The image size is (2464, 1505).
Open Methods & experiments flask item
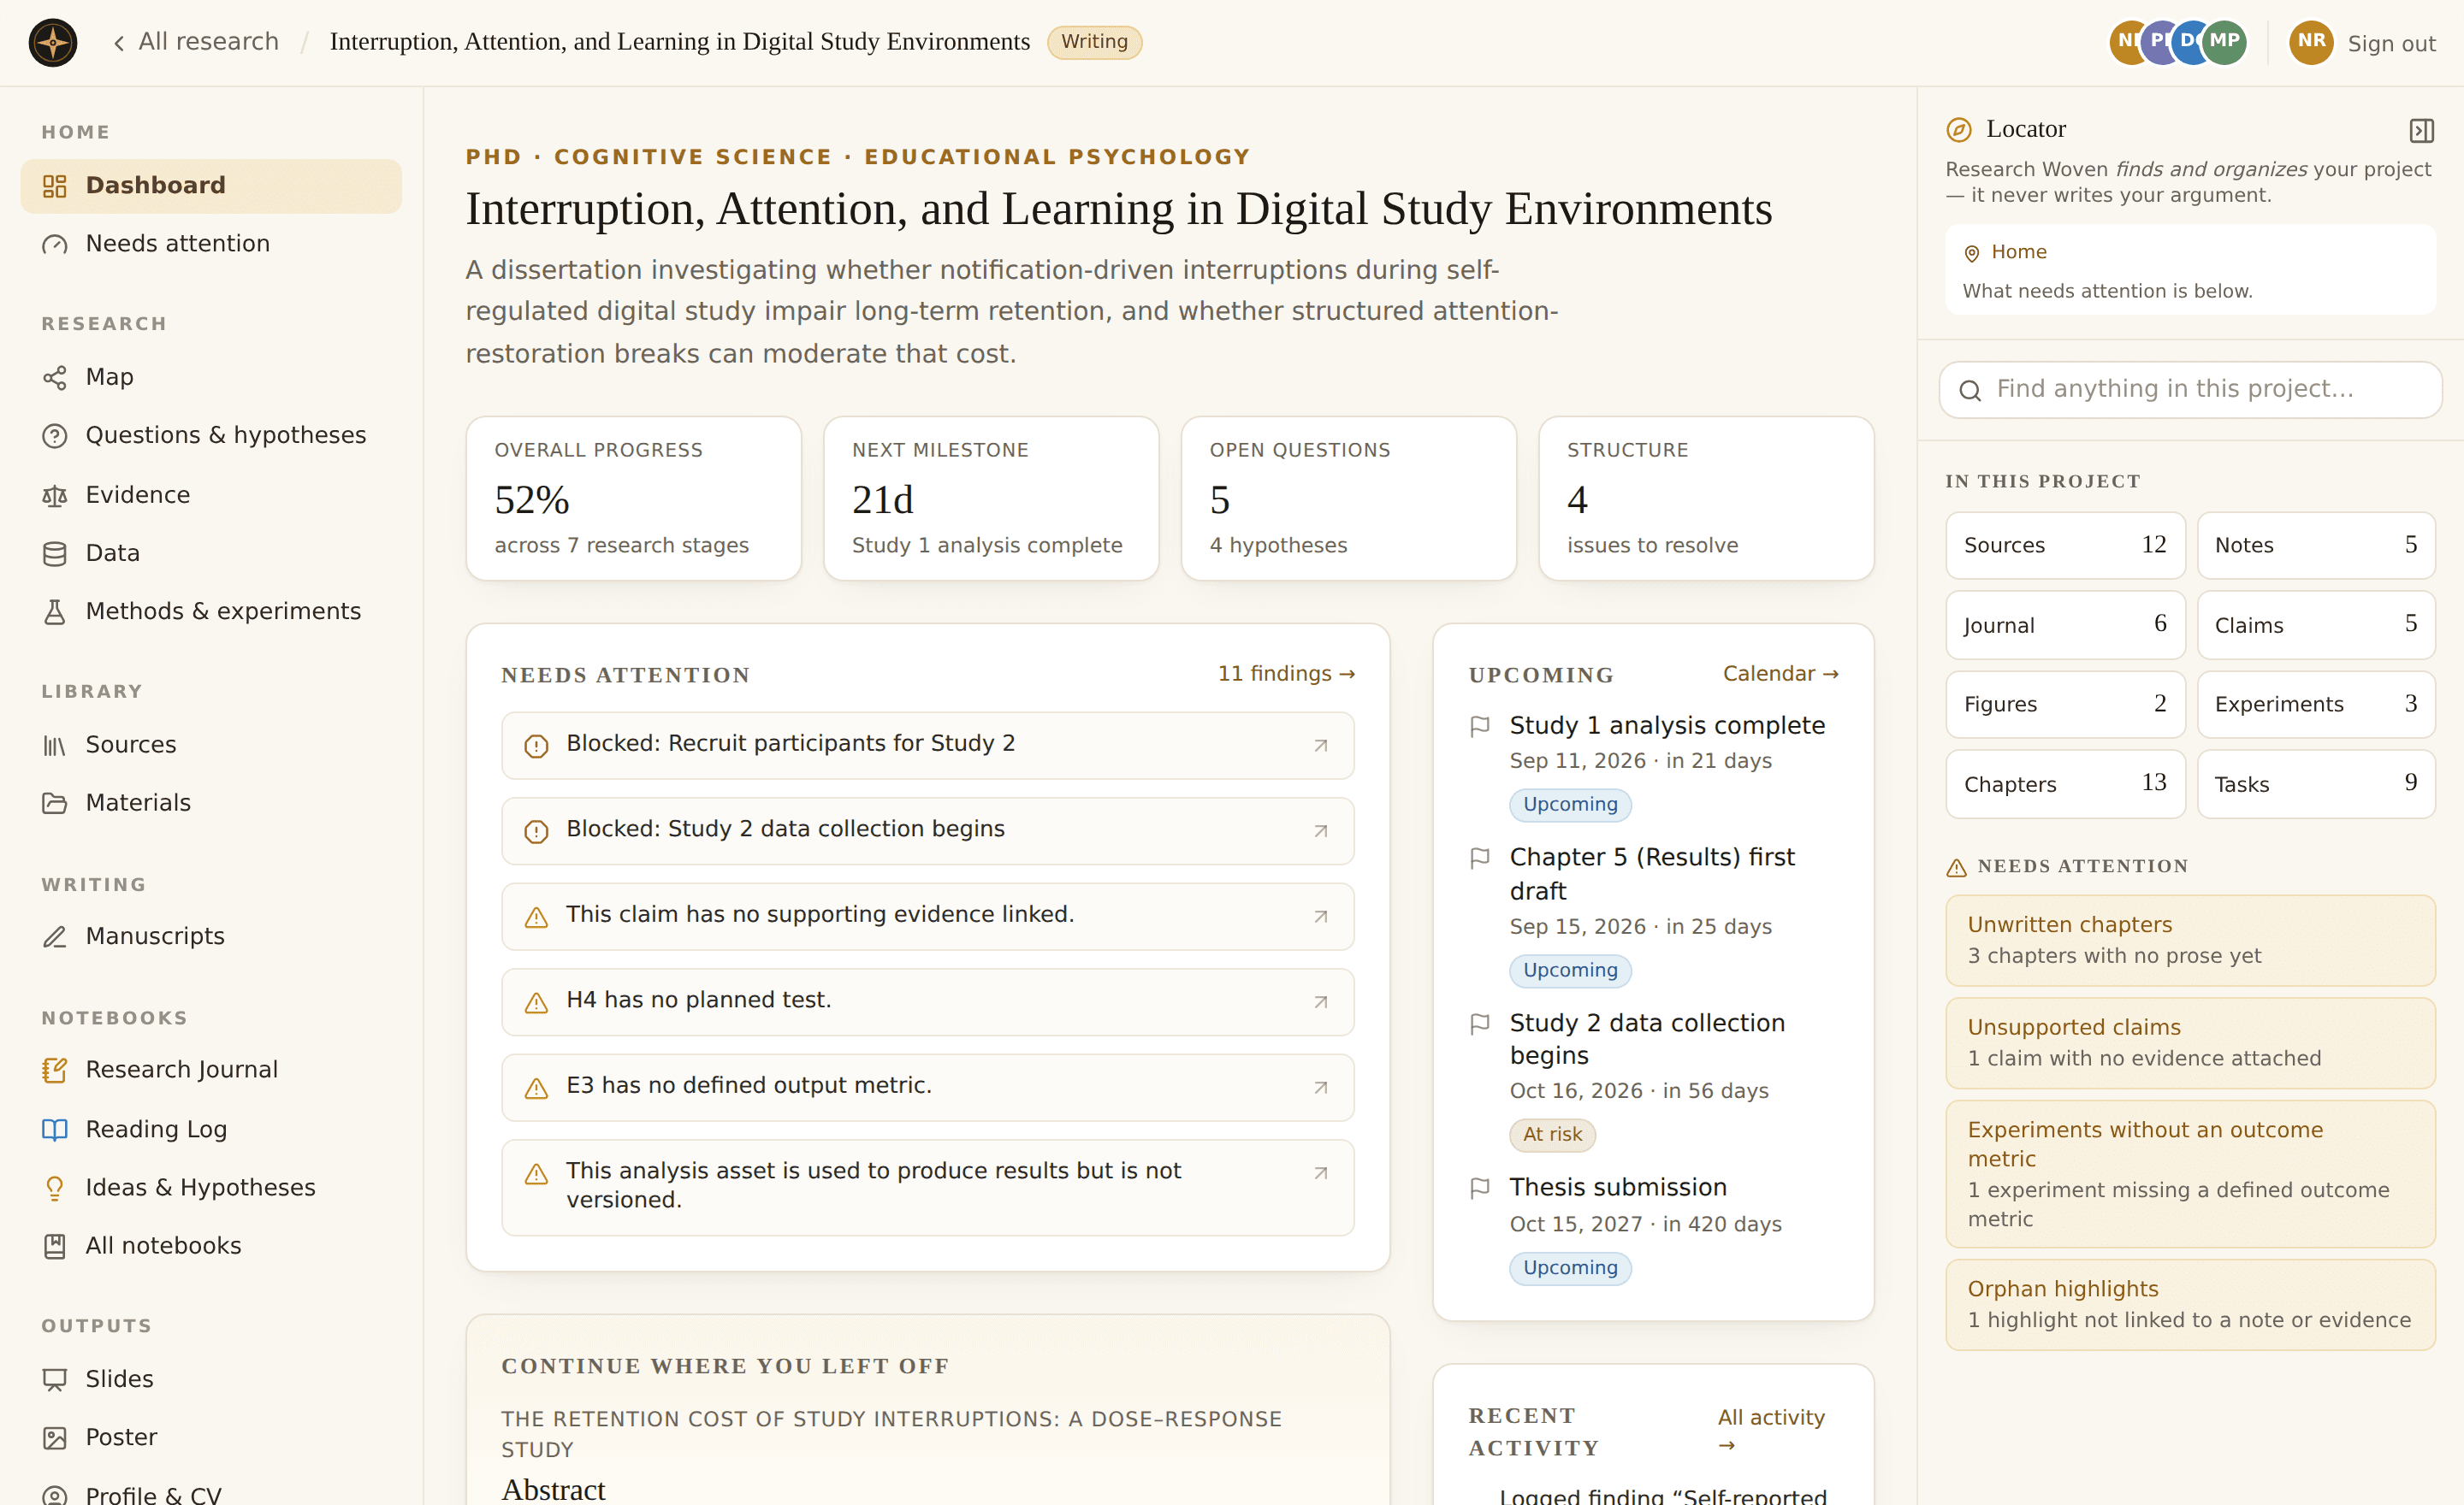(x=211, y=611)
